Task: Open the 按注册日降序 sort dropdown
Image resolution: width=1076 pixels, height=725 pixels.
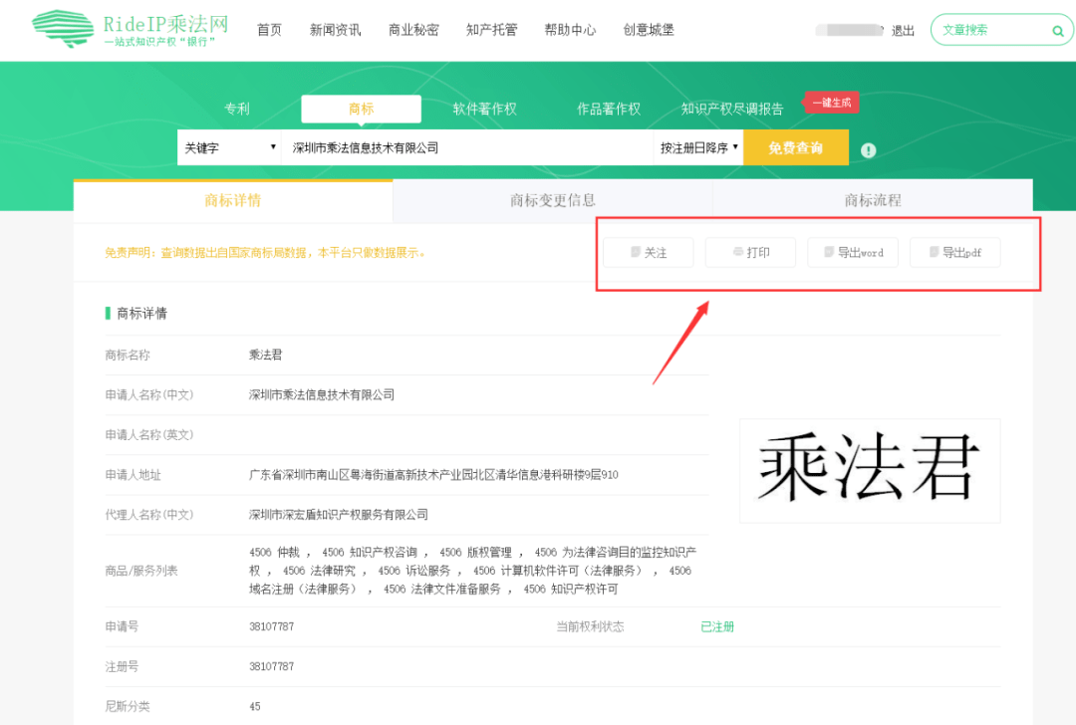Action: pyautogui.click(x=697, y=147)
